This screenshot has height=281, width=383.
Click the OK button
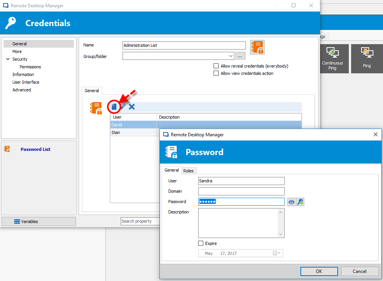coord(318,271)
